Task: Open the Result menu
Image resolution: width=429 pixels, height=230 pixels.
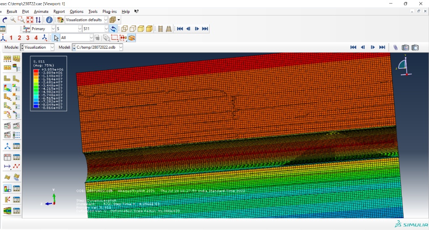Action: pyautogui.click(x=12, y=12)
